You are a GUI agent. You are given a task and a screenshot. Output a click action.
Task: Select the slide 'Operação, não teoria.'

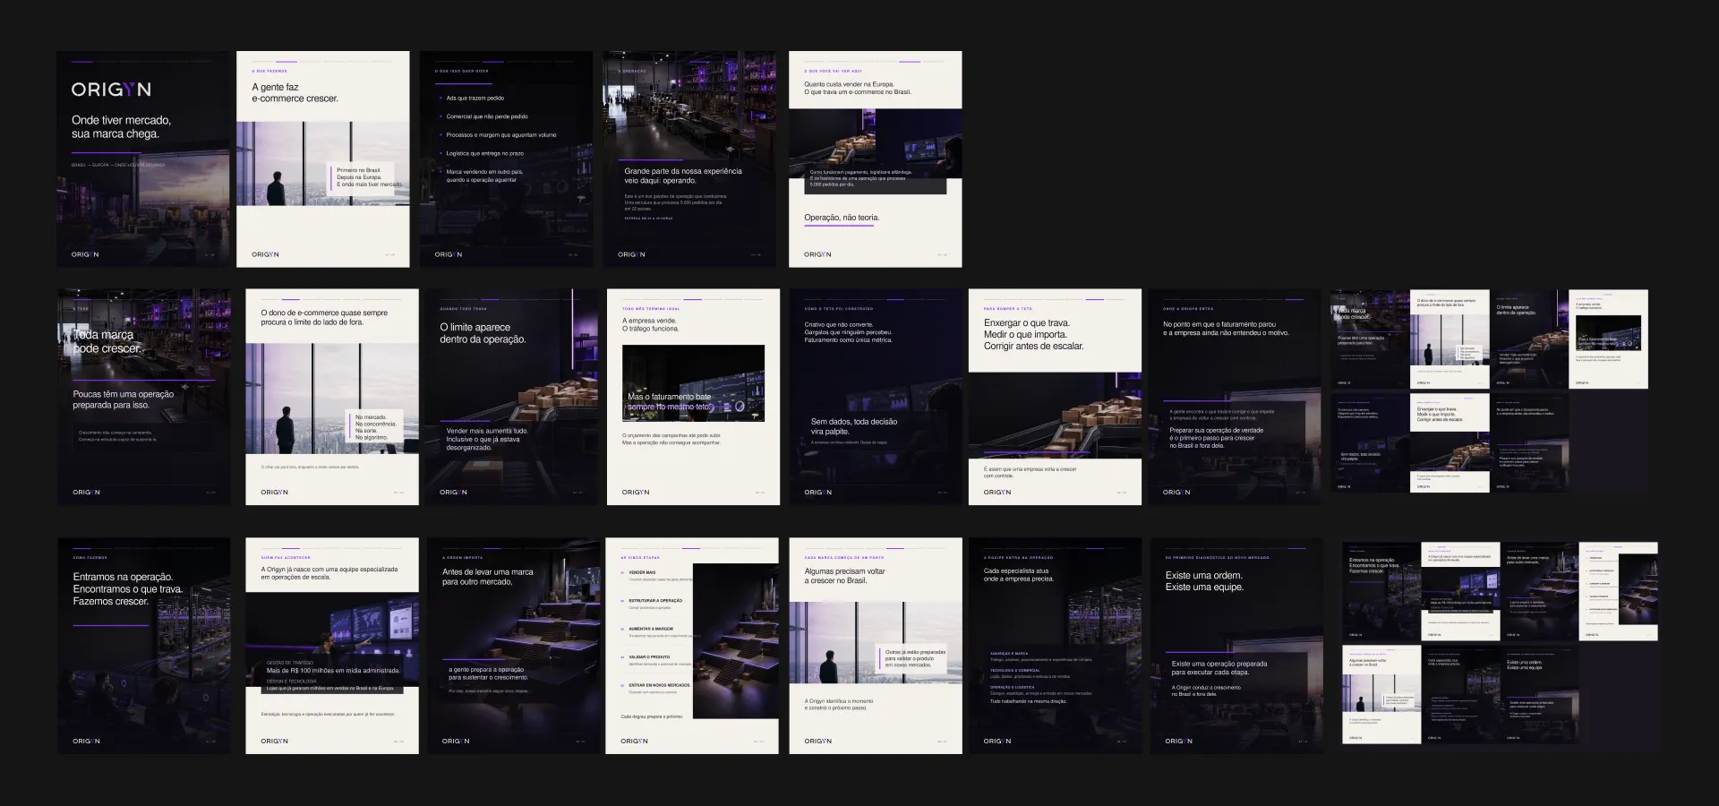[x=876, y=159]
